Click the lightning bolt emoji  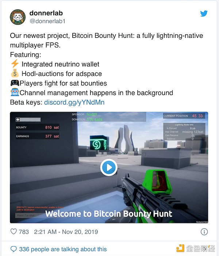click(15, 64)
